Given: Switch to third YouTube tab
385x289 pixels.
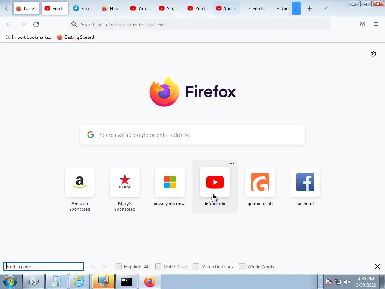Looking at the screenshot, I should (x=169, y=9).
